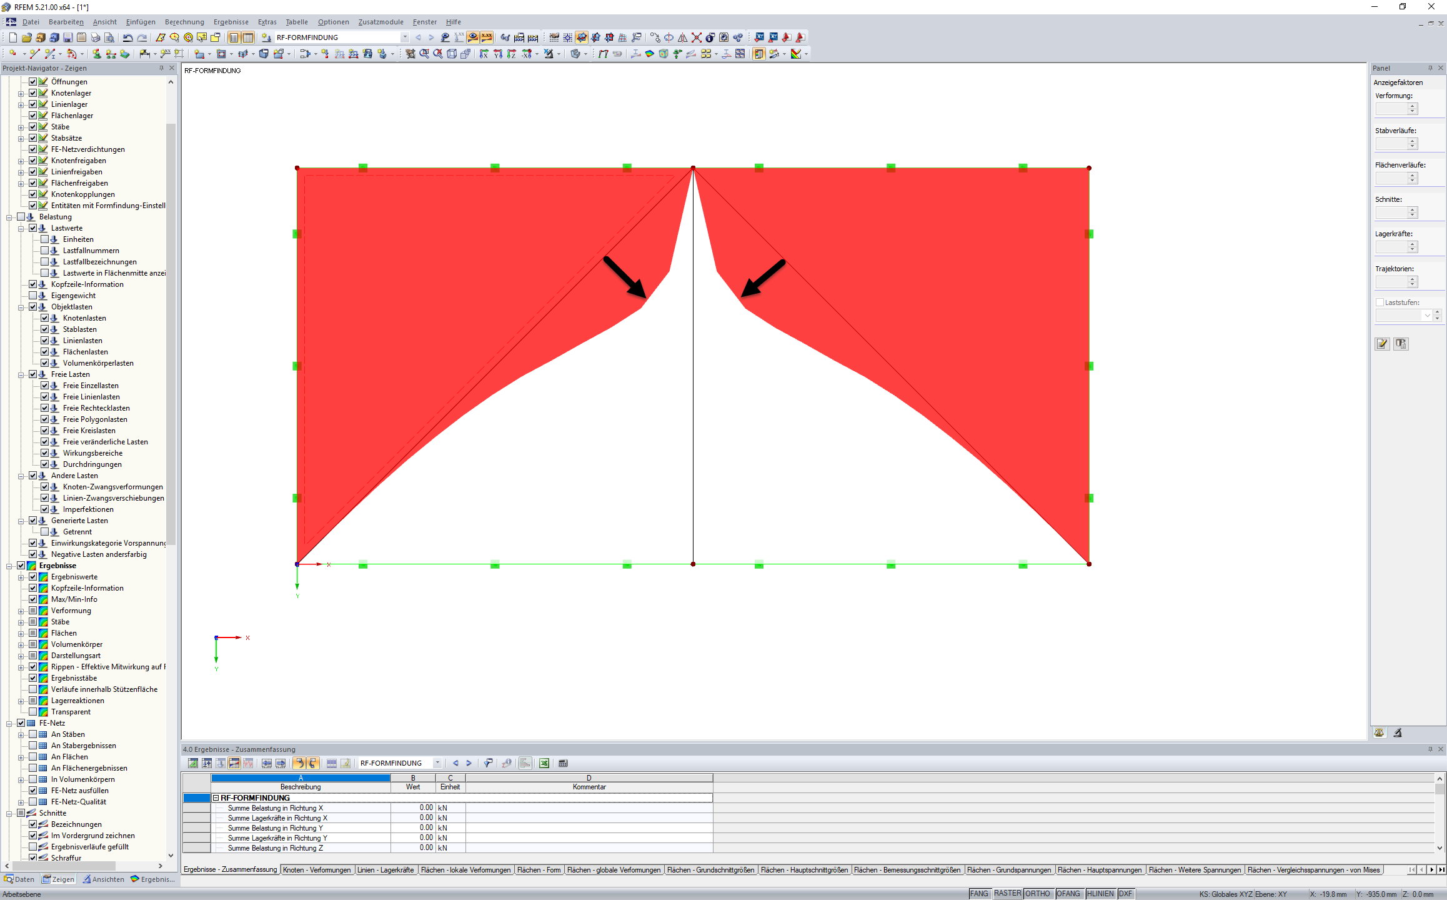
Task: Click the Open file folder icon
Action: pos(26,37)
